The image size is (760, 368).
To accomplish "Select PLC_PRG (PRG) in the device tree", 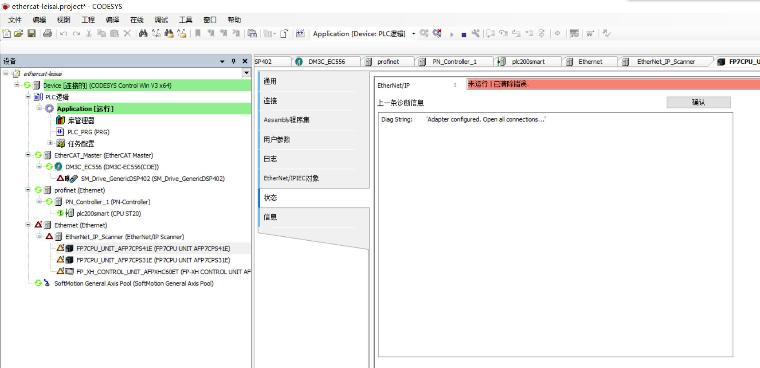I will pos(88,132).
